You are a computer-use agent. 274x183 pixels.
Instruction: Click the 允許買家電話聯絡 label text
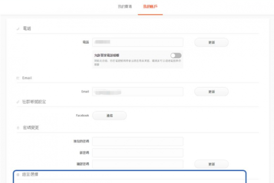pyautogui.click(x=107, y=55)
